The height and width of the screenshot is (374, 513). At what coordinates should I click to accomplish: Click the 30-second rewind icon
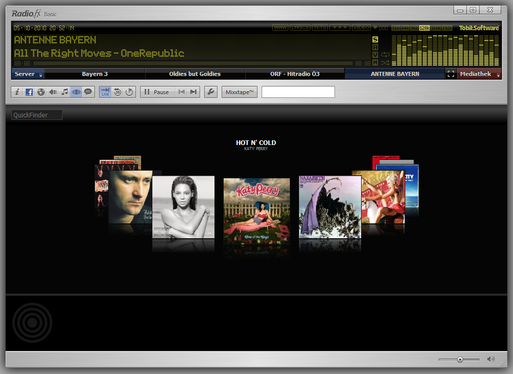117,92
